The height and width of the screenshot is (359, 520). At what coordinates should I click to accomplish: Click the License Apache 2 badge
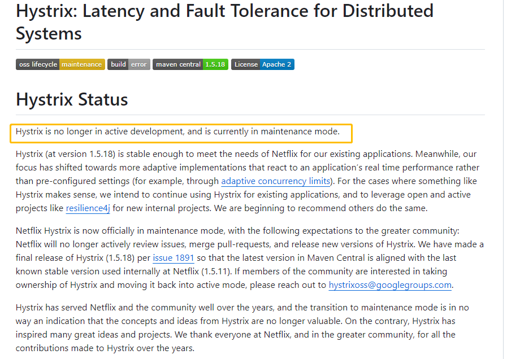click(x=263, y=64)
